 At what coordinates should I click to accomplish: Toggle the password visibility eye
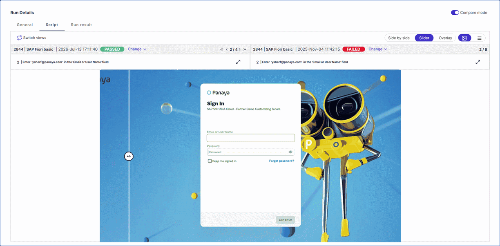tap(290, 152)
